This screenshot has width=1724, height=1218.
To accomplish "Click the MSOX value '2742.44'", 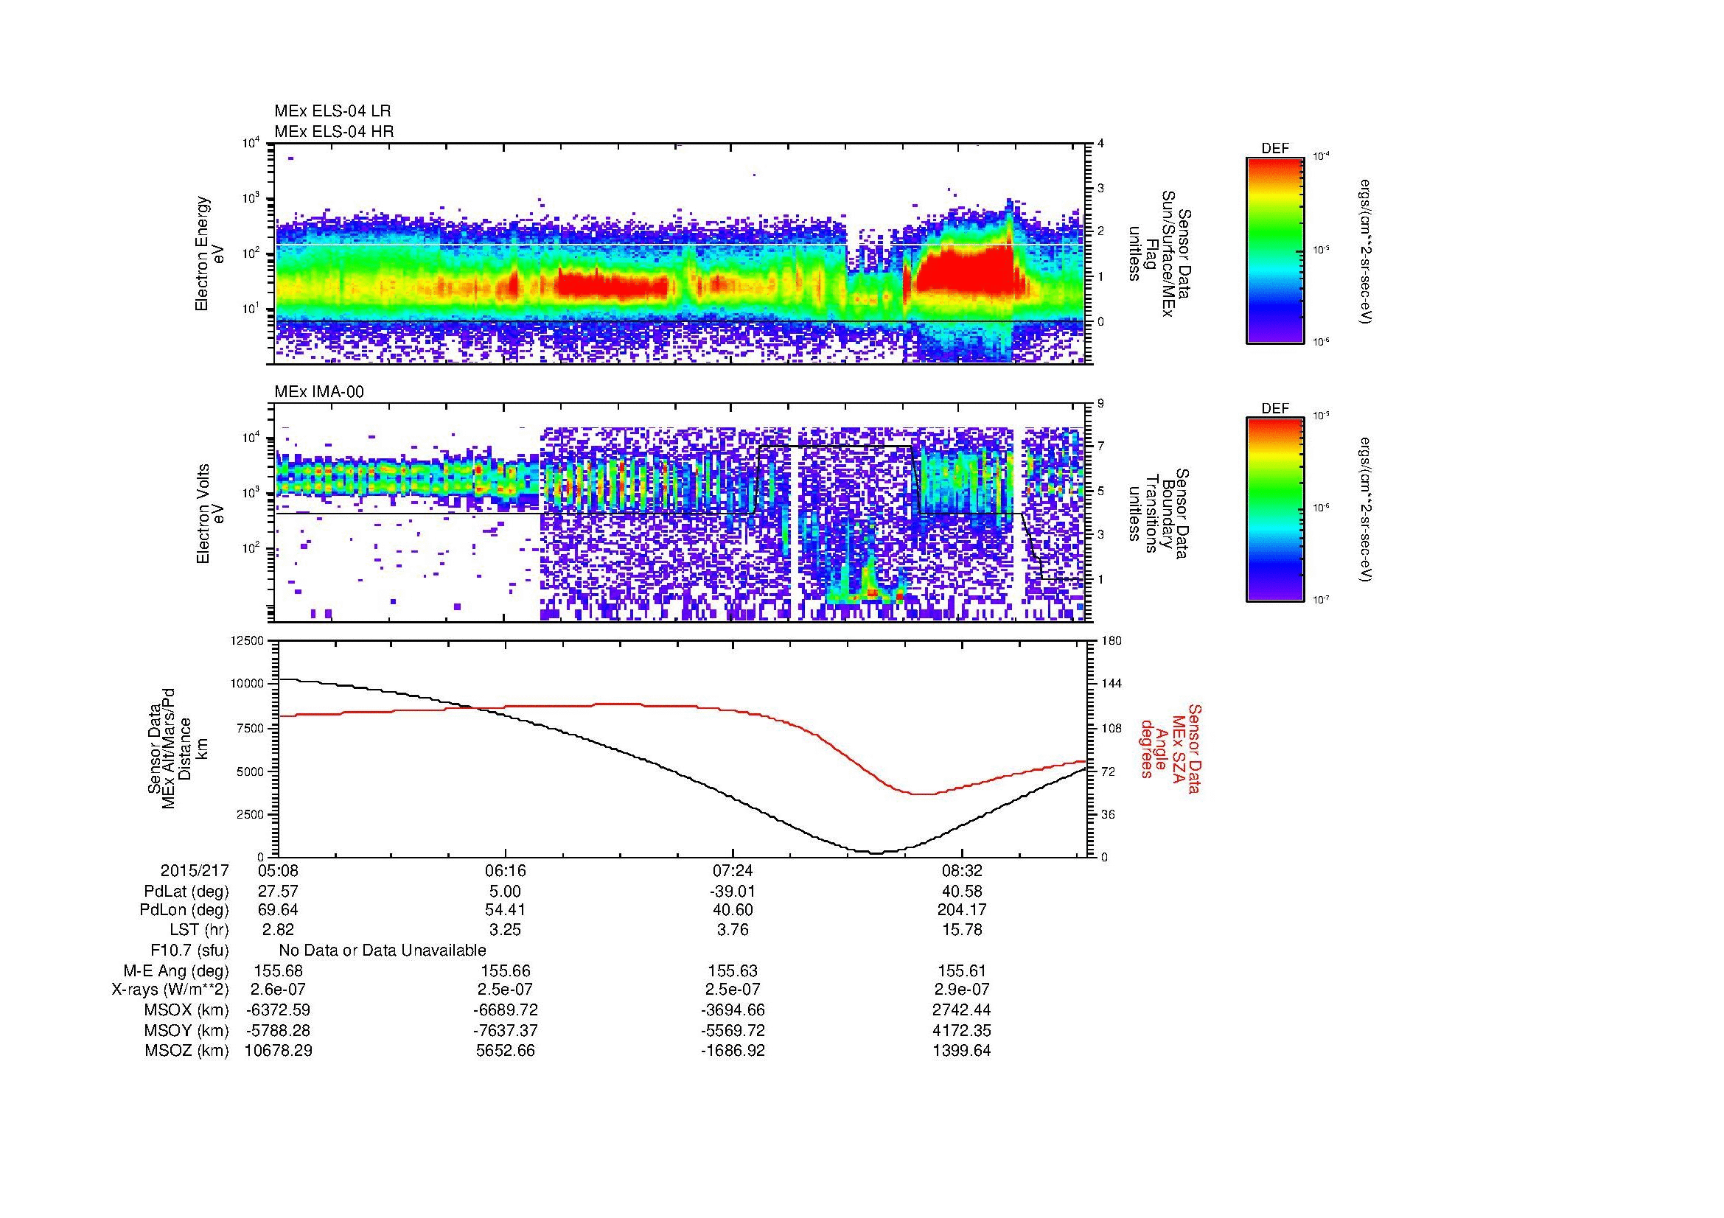I will click(962, 1010).
